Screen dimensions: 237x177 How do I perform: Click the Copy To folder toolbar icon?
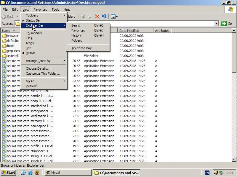[90, 17]
